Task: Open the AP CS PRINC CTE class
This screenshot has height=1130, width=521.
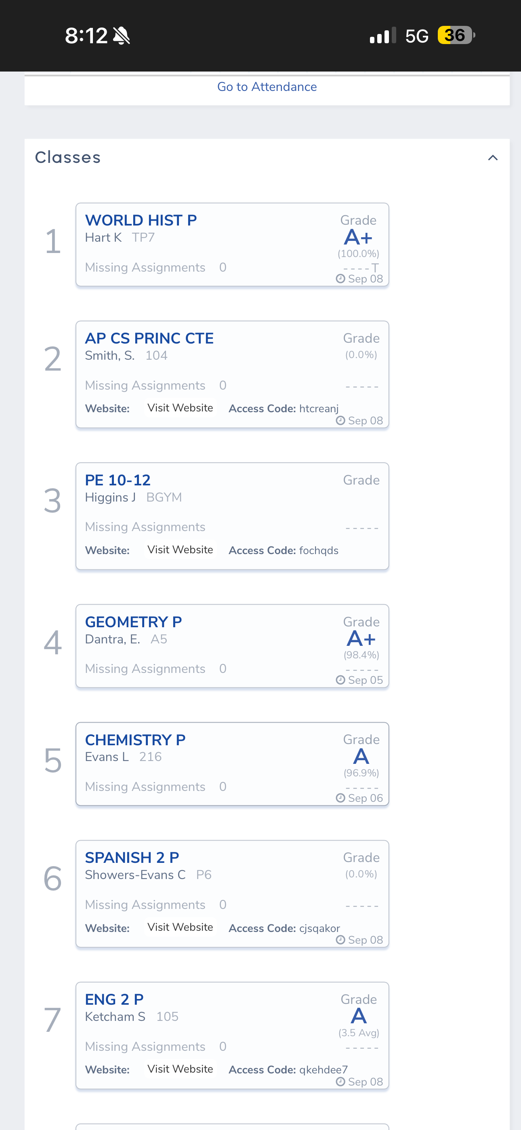Action: coord(149,338)
